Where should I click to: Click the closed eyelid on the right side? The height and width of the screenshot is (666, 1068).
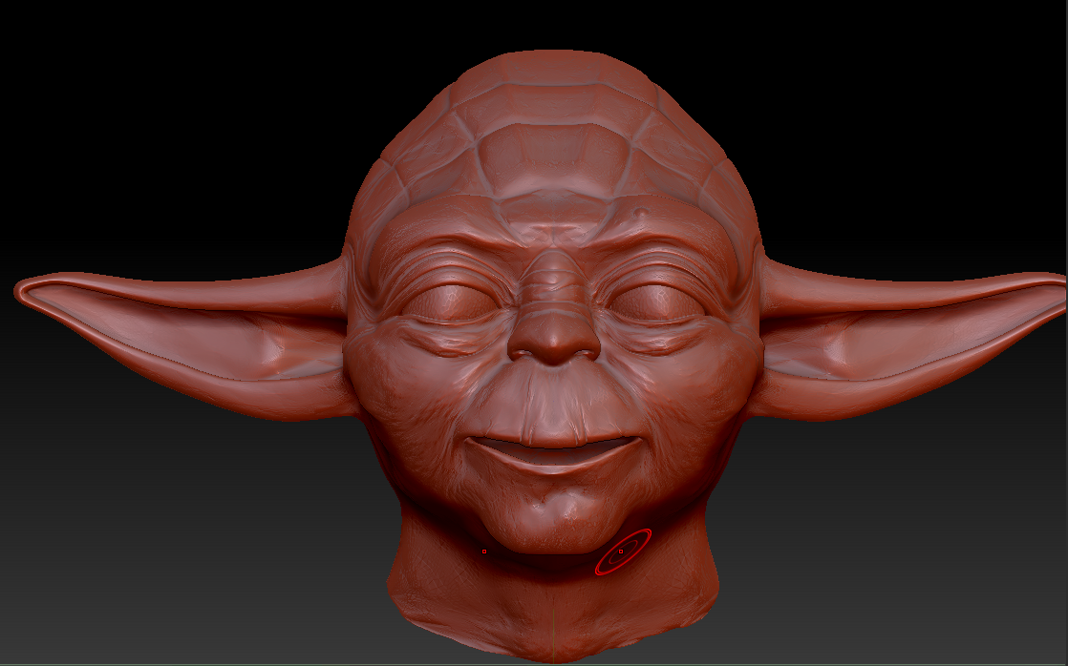point(655,304)
